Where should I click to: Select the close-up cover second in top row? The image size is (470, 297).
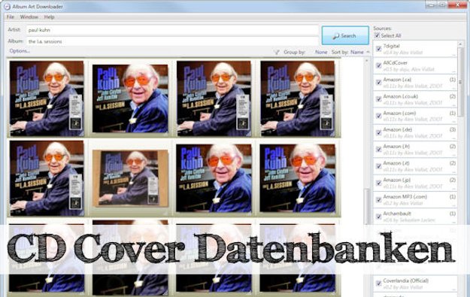(x=130, y=98)
